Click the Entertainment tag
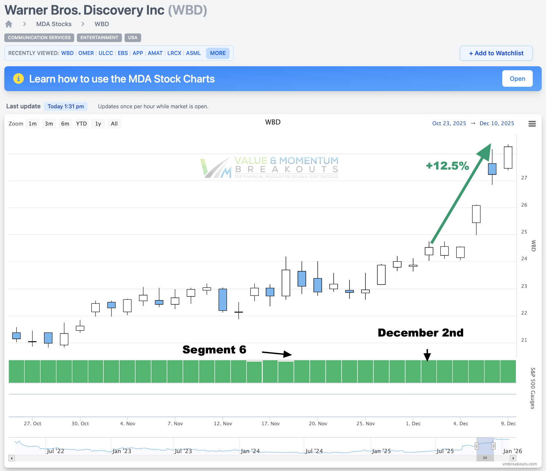546x471 pixels. click(x=99, y=37)
